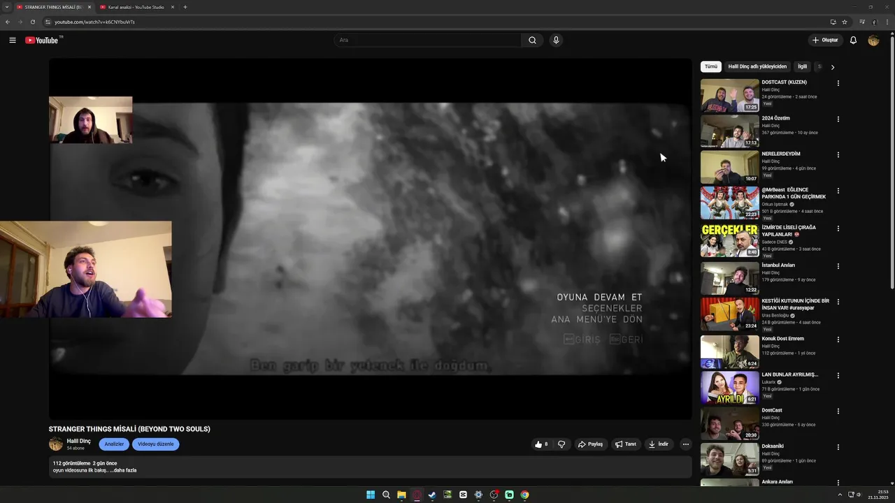
Task: Open DostCast video title link
Action: [772, 410]
